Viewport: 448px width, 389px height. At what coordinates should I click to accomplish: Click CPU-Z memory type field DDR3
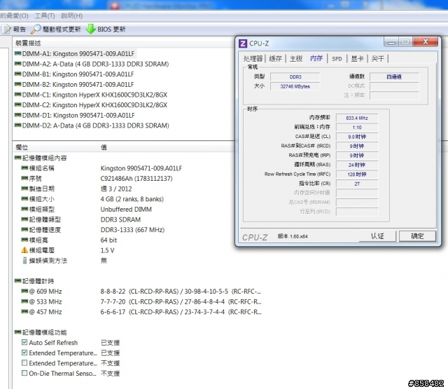point(295,77)
